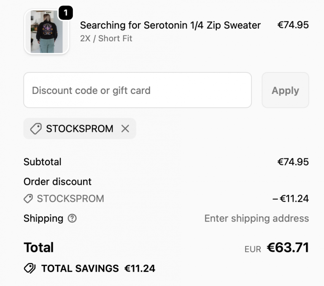Click the Subtotal label
This screenshot has width=324, height=286.
[43, 162]
